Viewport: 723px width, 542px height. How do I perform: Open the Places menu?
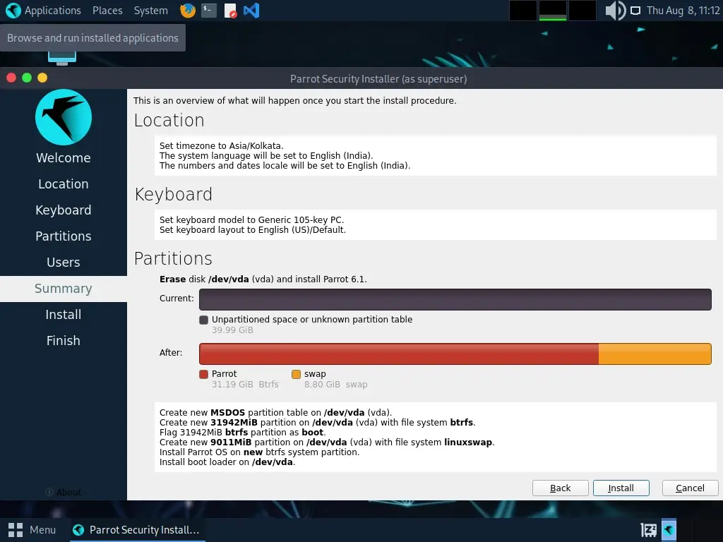(x=107, y=11)
